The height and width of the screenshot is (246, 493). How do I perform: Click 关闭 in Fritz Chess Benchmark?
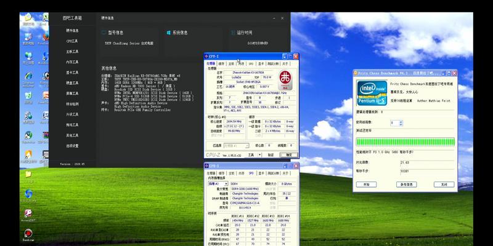click(x=444, y=184)
